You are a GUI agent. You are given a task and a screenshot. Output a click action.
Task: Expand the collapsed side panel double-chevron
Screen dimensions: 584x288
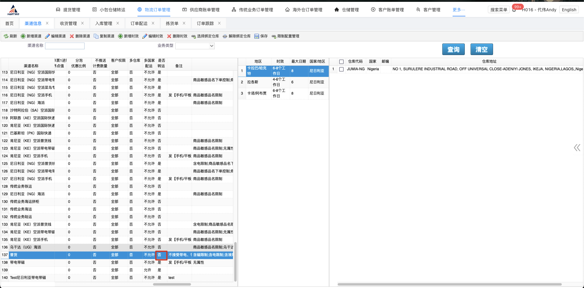click(x=577, y=148)
